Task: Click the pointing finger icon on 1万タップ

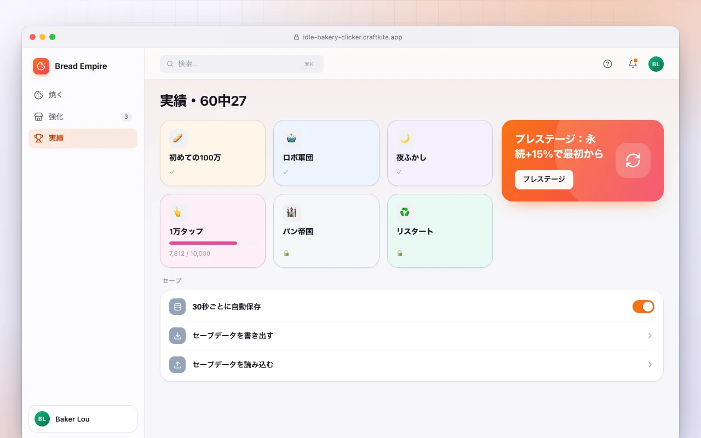Action: click(x=178, y=212)
